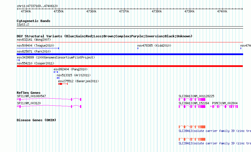Open esv992404 (Pang2010) variant label

click(71, 69)
